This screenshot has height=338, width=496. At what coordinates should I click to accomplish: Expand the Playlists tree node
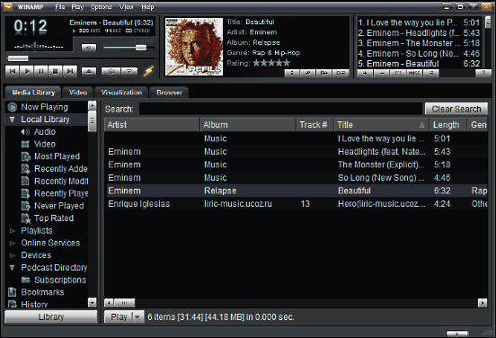[x=13, y=231]
